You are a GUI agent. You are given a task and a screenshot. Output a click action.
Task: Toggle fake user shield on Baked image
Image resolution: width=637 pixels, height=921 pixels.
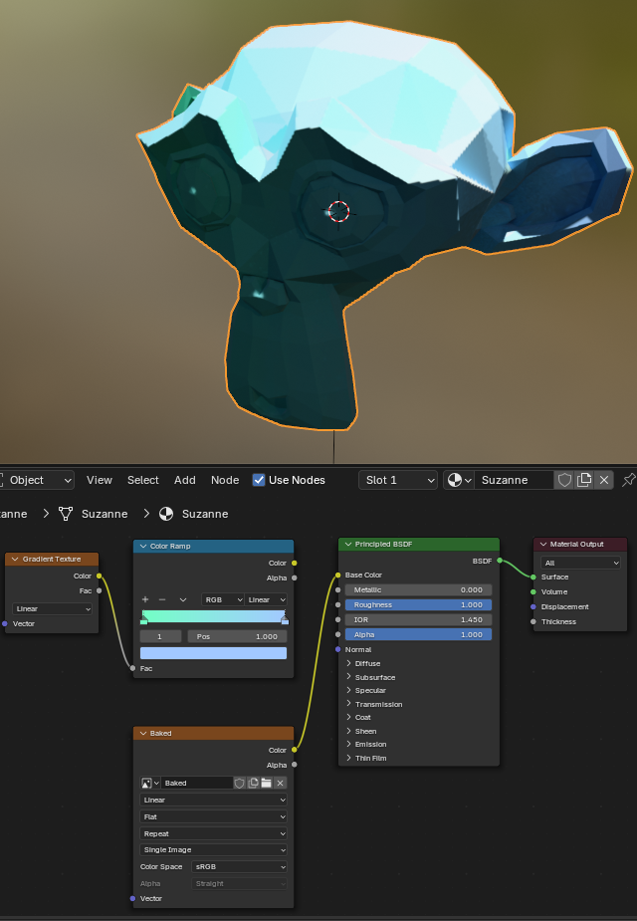coord(240,783)
